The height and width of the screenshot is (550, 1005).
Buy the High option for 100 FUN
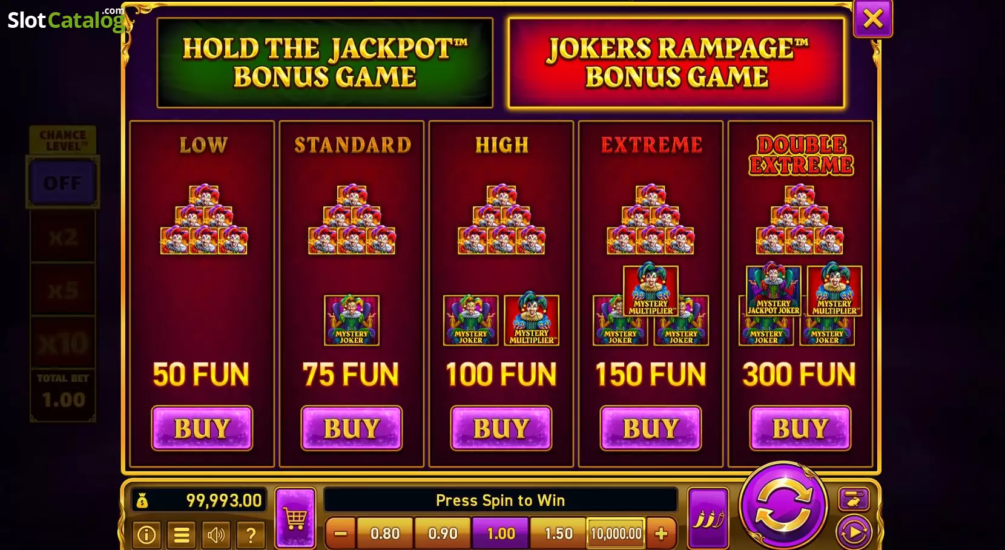[501, 428]
